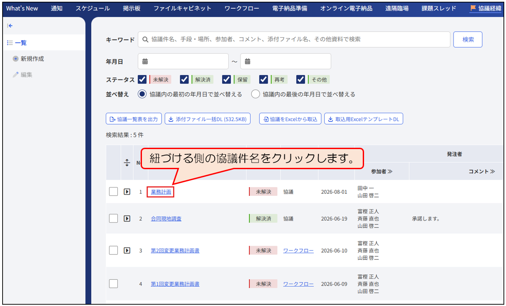Open the 掲示板 tab
Viewport: 506px width, 306px height.
(x=132, y=8)
